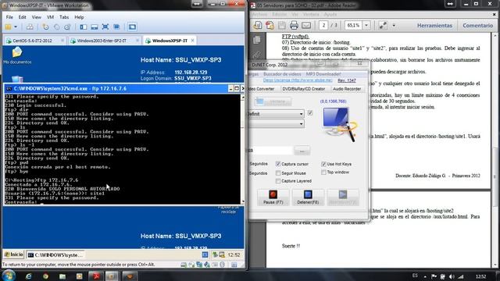Open the Herramientas panel in Adobe Reader
This screenshot has height=281, width=500.
click(434, 26)
